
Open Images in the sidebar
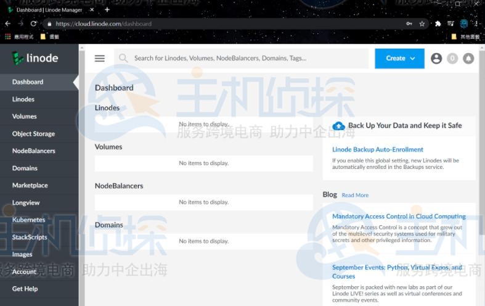39,254
